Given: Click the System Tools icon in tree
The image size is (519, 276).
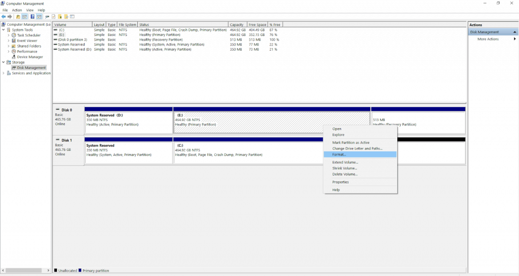Looking at the screenshot, I should (9, 30).
